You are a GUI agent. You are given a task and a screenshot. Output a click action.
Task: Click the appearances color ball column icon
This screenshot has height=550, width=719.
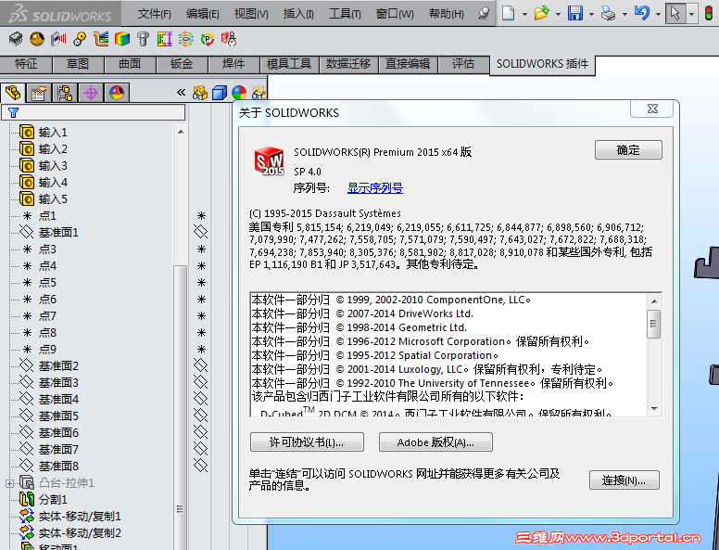239,93
